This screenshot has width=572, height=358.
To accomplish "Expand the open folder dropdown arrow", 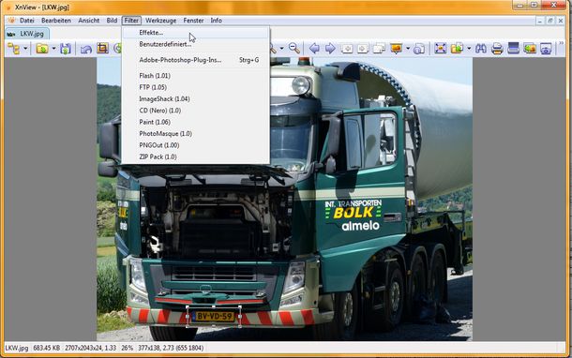I will (53, 49).
